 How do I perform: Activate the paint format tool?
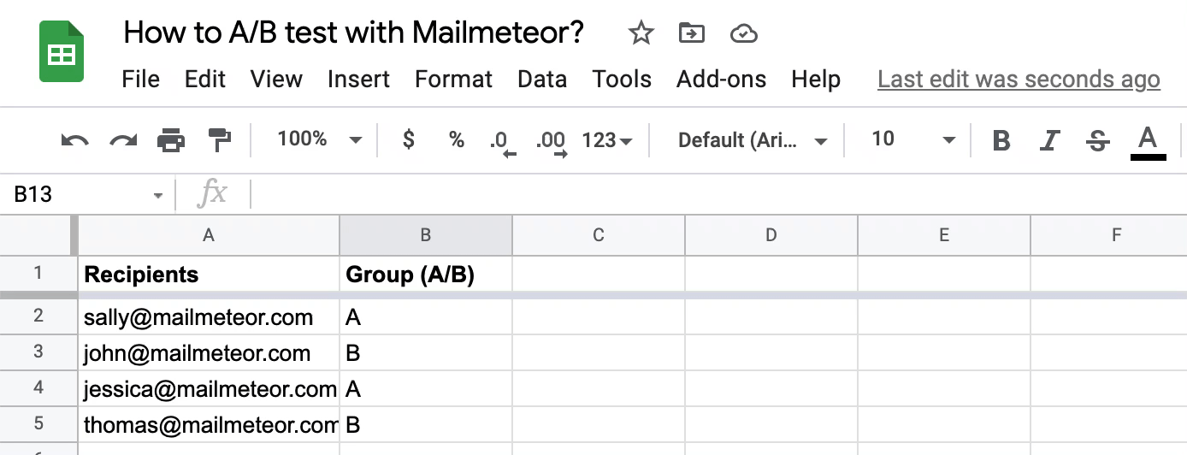(220, 140)
